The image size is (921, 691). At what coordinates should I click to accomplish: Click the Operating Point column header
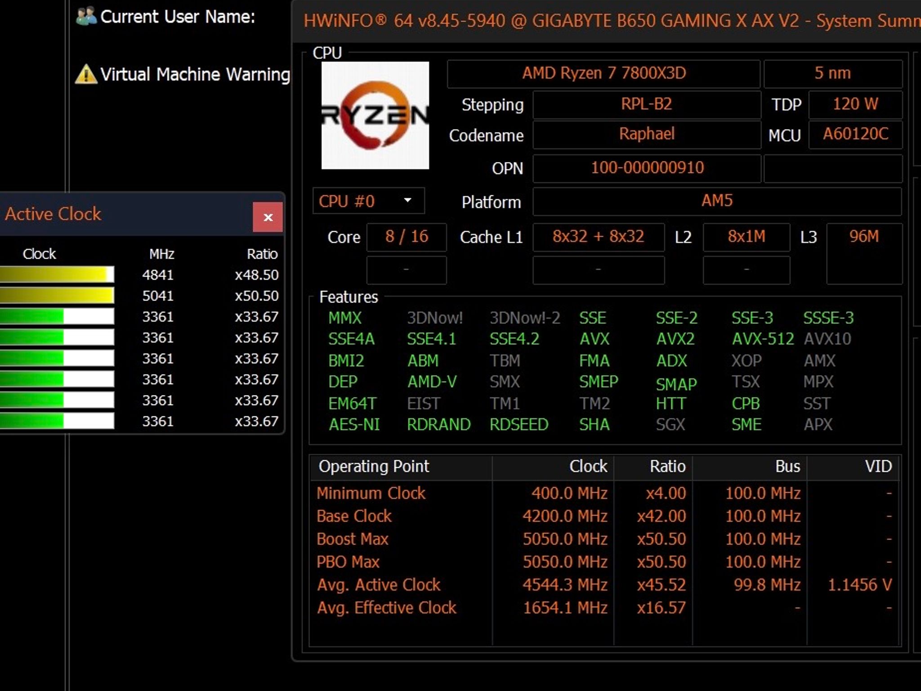tap(401, 467)
